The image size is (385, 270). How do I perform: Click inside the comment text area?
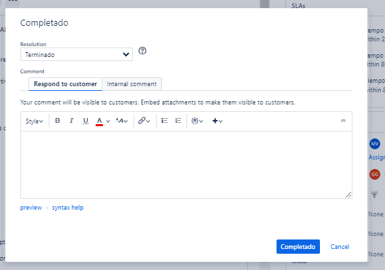coord(186,165)
